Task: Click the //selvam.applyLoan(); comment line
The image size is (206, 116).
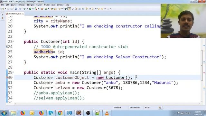Action: [x=59, y=98]
